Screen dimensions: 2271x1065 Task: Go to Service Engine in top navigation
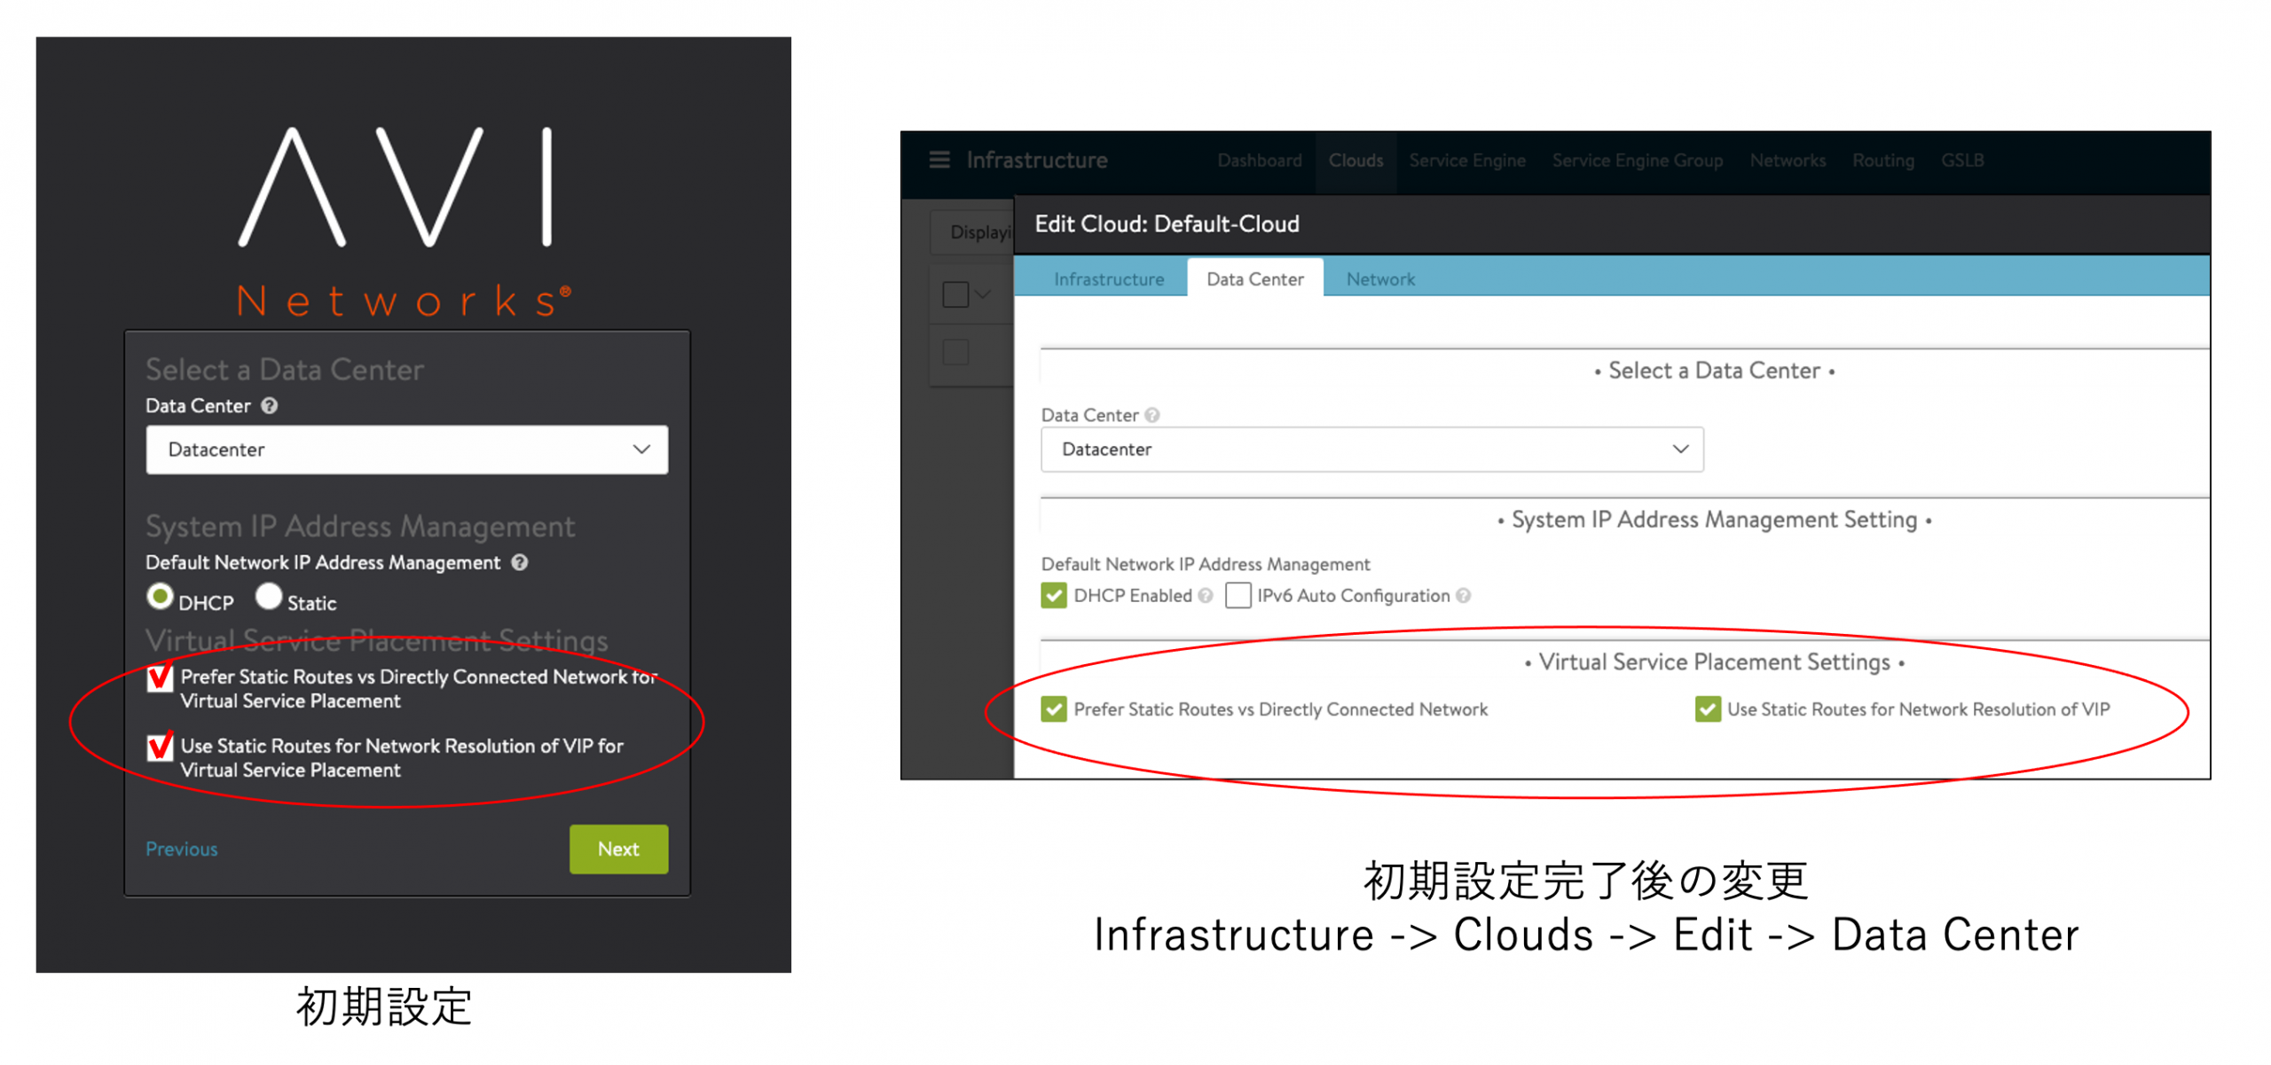(x=1466, y=161)
